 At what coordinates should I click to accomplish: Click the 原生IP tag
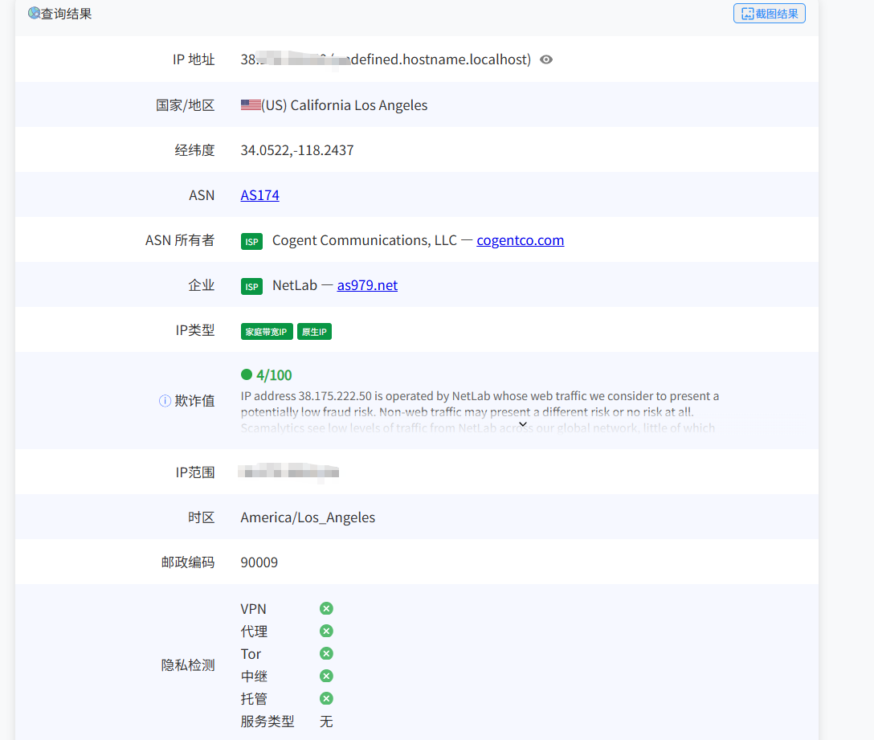[314, 332]
